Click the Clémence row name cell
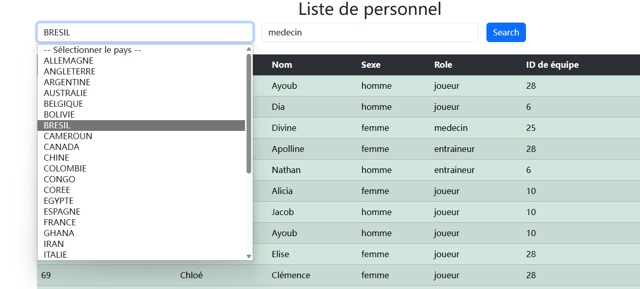The image size is (640, 289). pyautogui.click(x=291, y=275)
